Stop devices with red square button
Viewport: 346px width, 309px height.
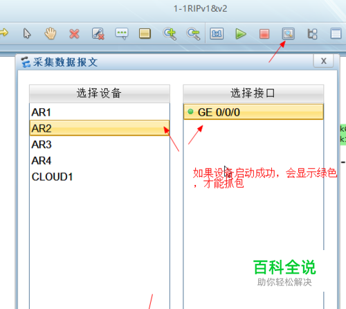point(264,34)
